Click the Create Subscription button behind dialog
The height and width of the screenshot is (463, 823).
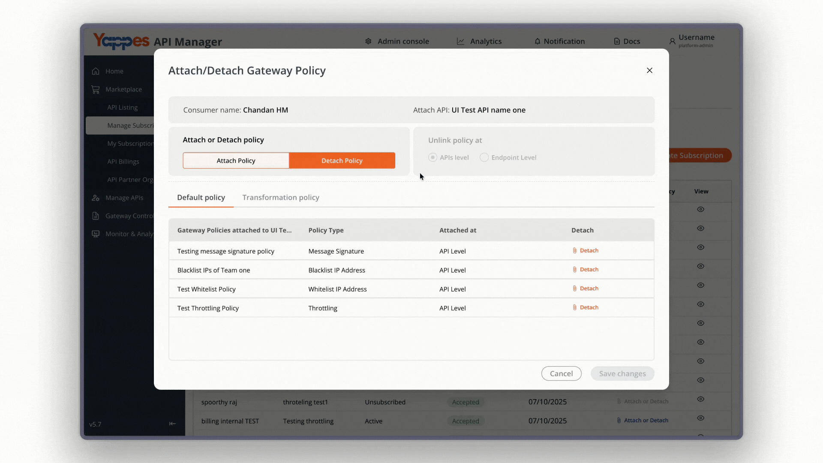coord(700,155)
